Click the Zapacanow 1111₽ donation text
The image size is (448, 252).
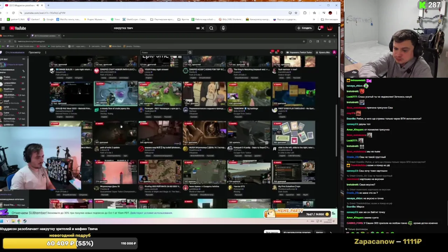point(388,241)
